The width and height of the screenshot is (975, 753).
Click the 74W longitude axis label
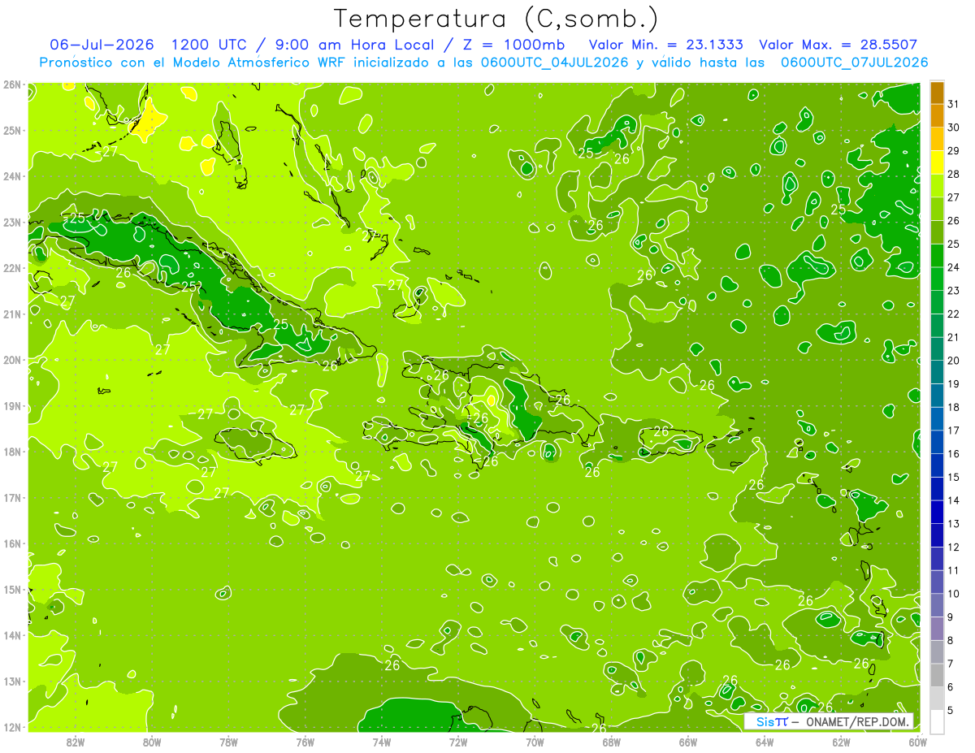pyautogui.click(x=381, y=742)
